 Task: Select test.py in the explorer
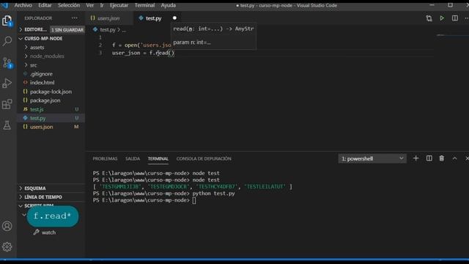pyautogui.click(x=37, y=118)
